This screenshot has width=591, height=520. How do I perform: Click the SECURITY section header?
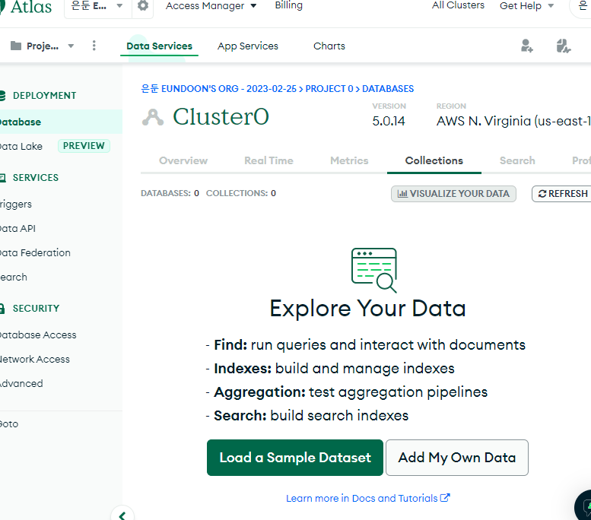point(36,308)
